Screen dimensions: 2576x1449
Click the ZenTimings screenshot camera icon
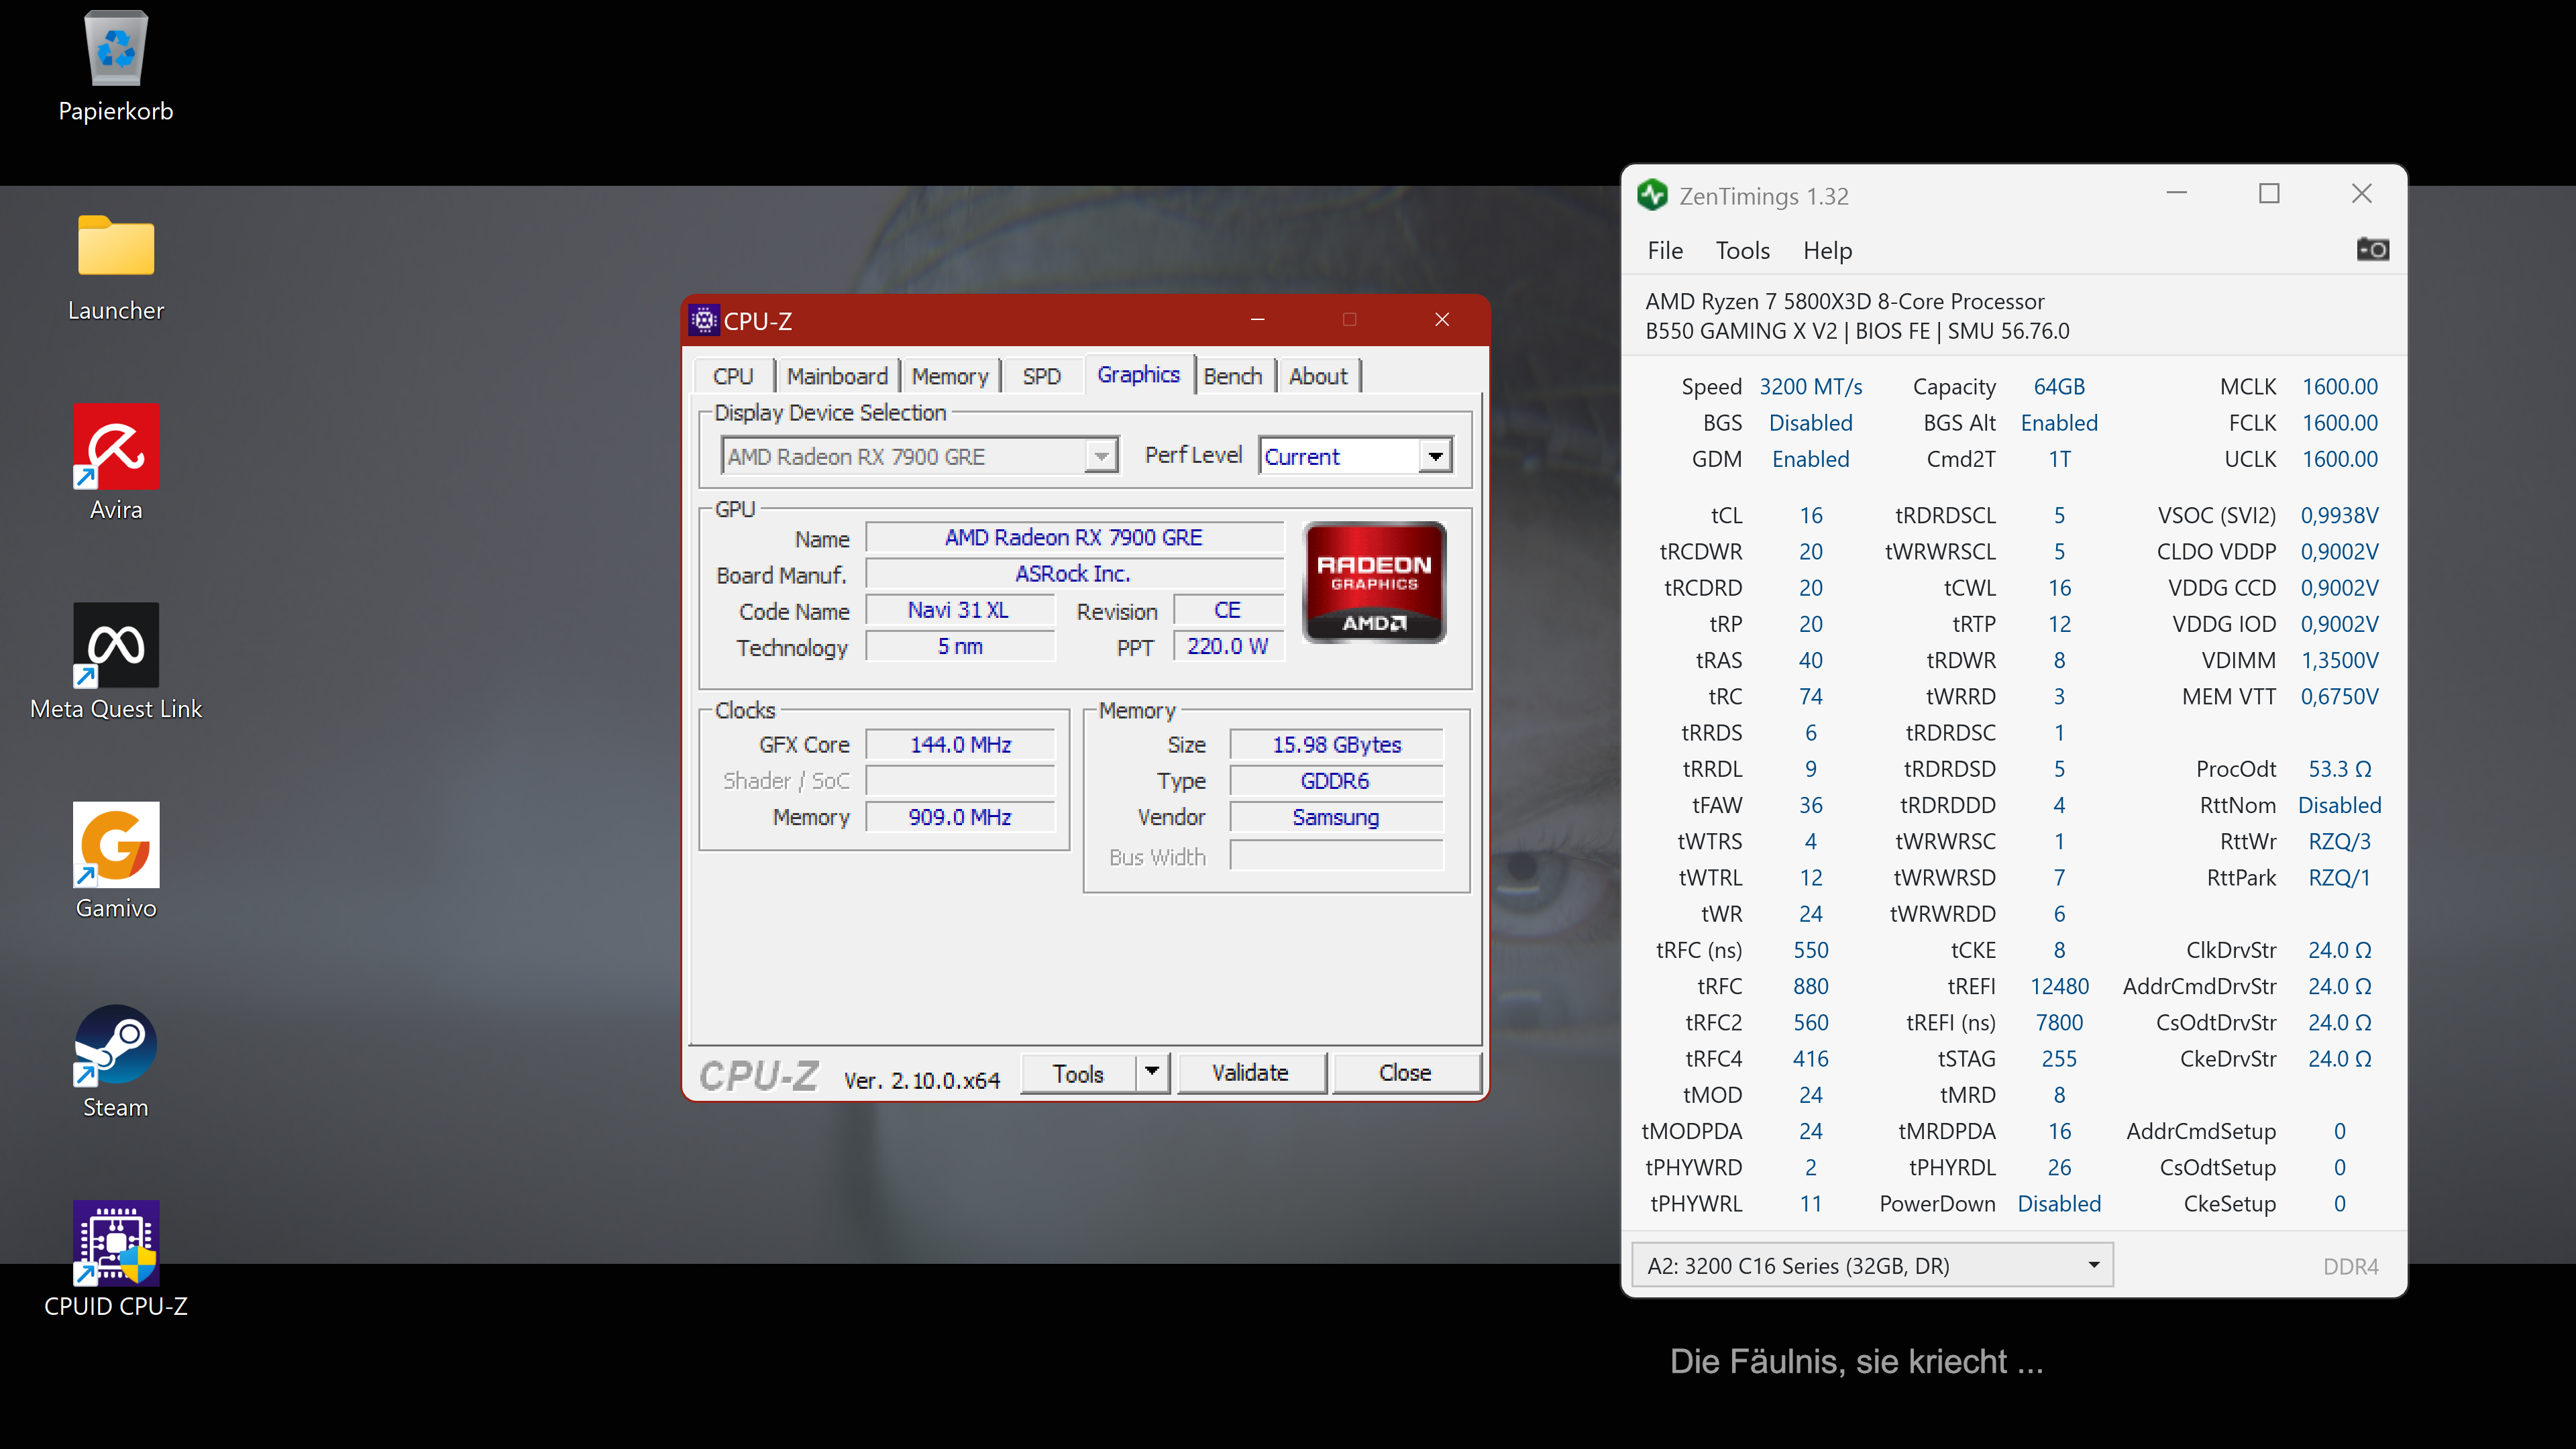[x=2372, y=249]
